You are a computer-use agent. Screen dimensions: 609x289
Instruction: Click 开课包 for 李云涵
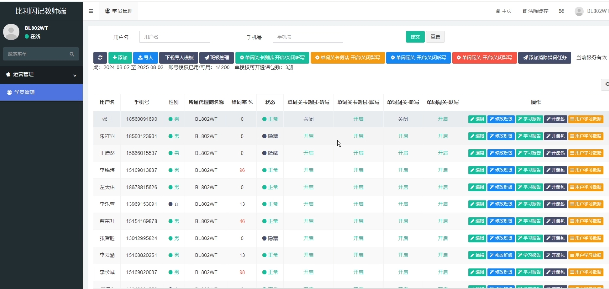coord(555,255)
